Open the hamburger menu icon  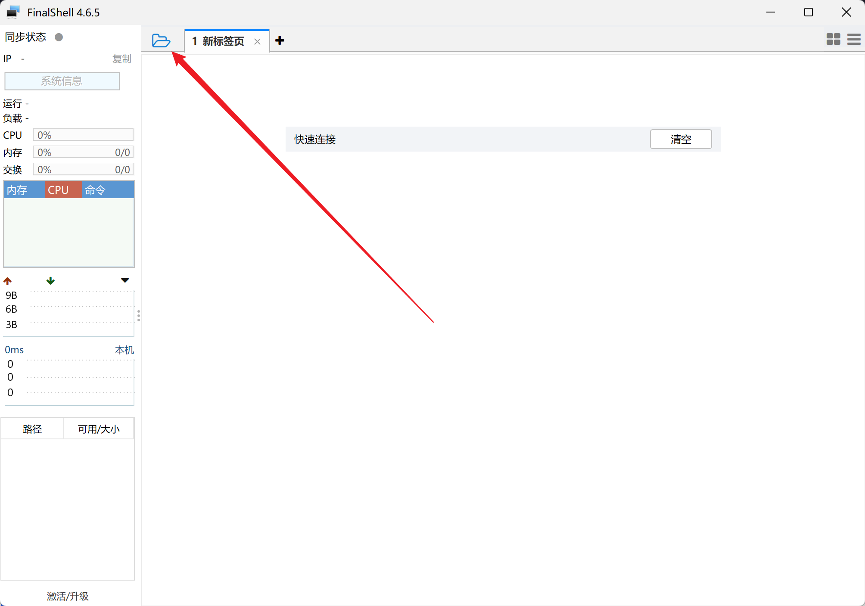853,39
